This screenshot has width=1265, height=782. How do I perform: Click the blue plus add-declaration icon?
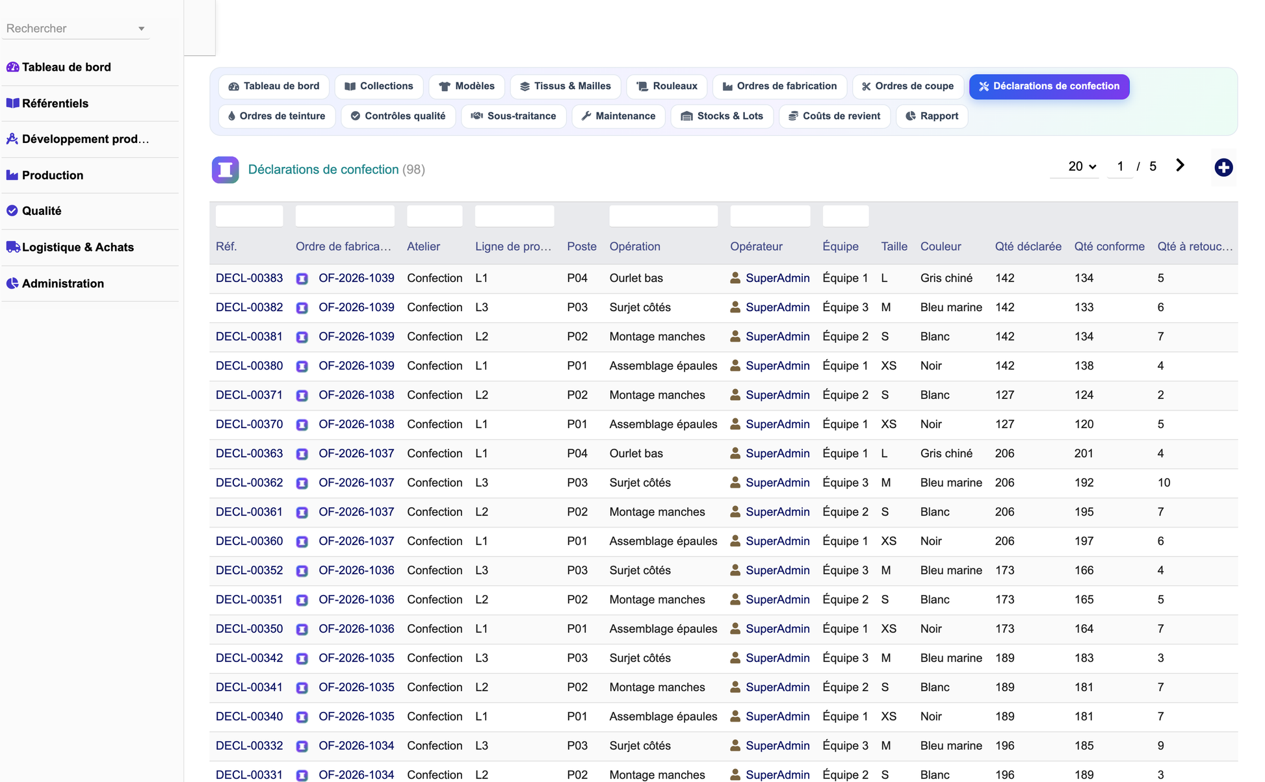(x=1223, y=168)
